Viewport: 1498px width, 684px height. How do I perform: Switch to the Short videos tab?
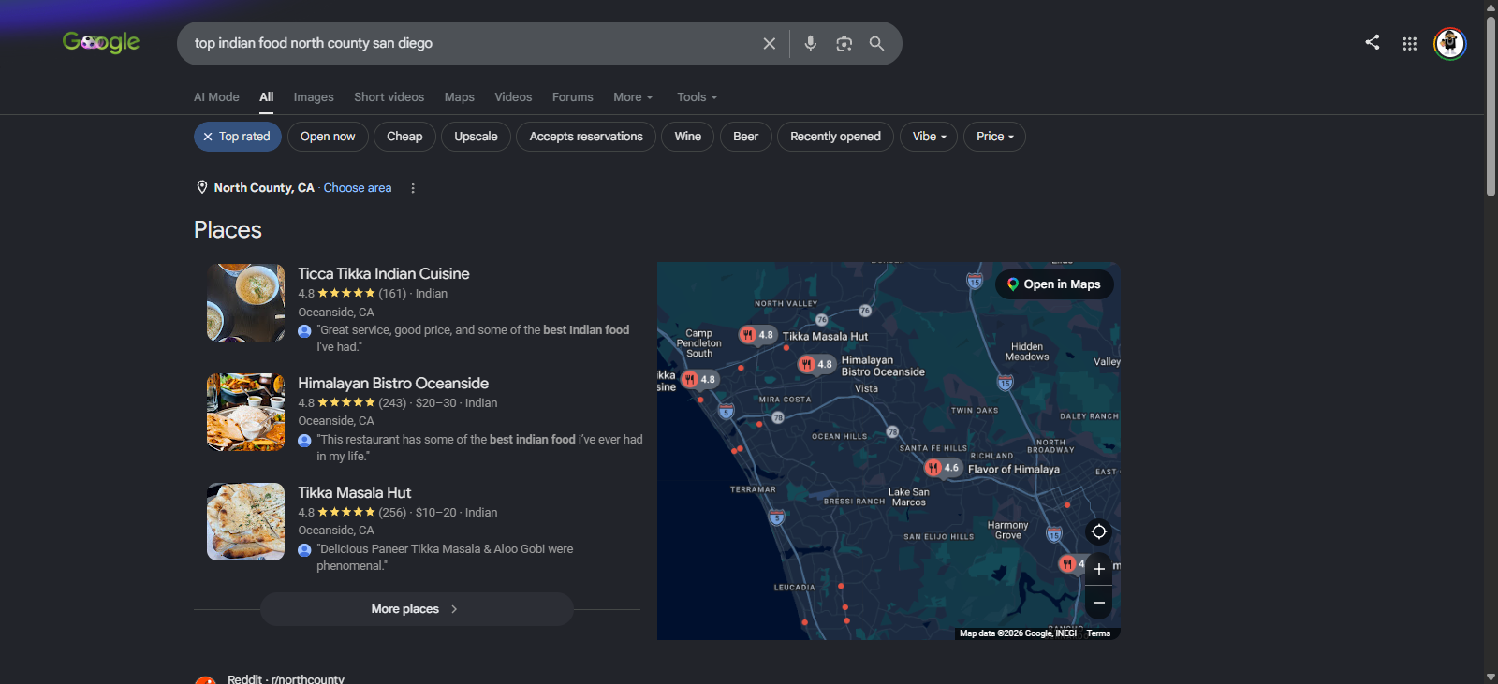click(389, 97)
